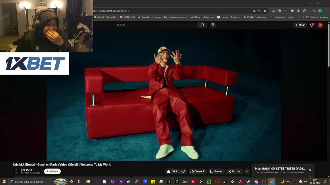
Task: Open Steam icon on taskbar
Action: 248,182
